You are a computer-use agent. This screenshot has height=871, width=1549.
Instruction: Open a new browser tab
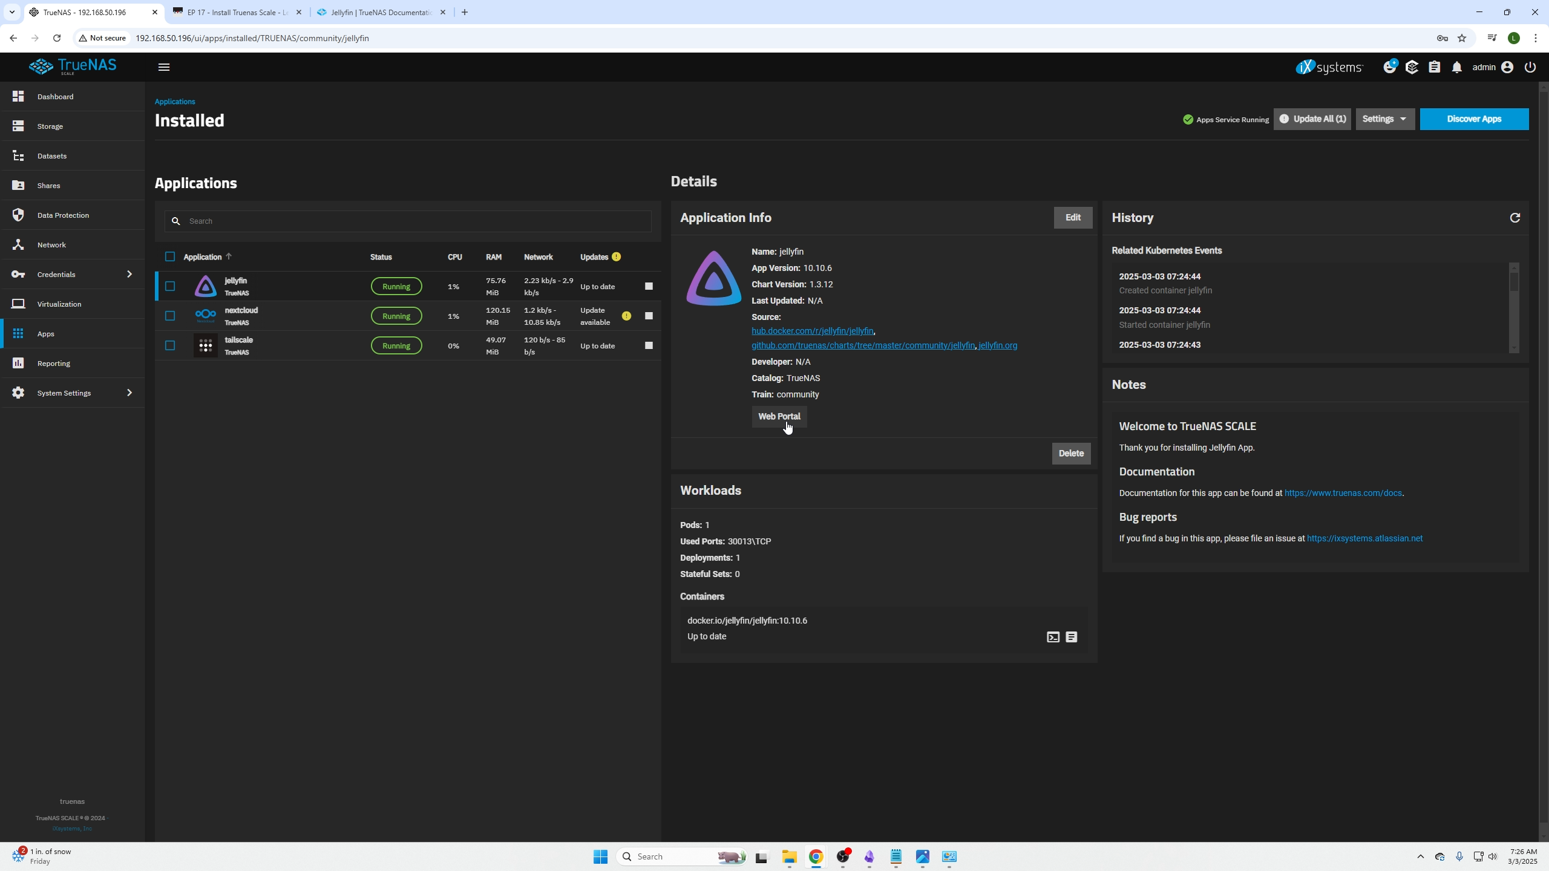[x=465, y=12]
